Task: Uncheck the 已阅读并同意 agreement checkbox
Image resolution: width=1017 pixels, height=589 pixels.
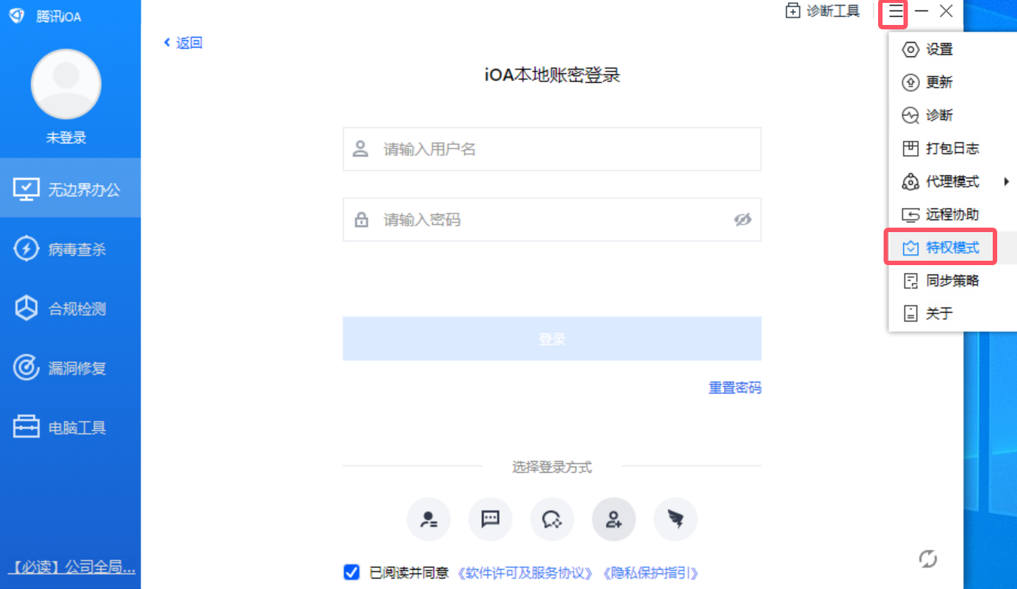Action: (x=352, y=572)
